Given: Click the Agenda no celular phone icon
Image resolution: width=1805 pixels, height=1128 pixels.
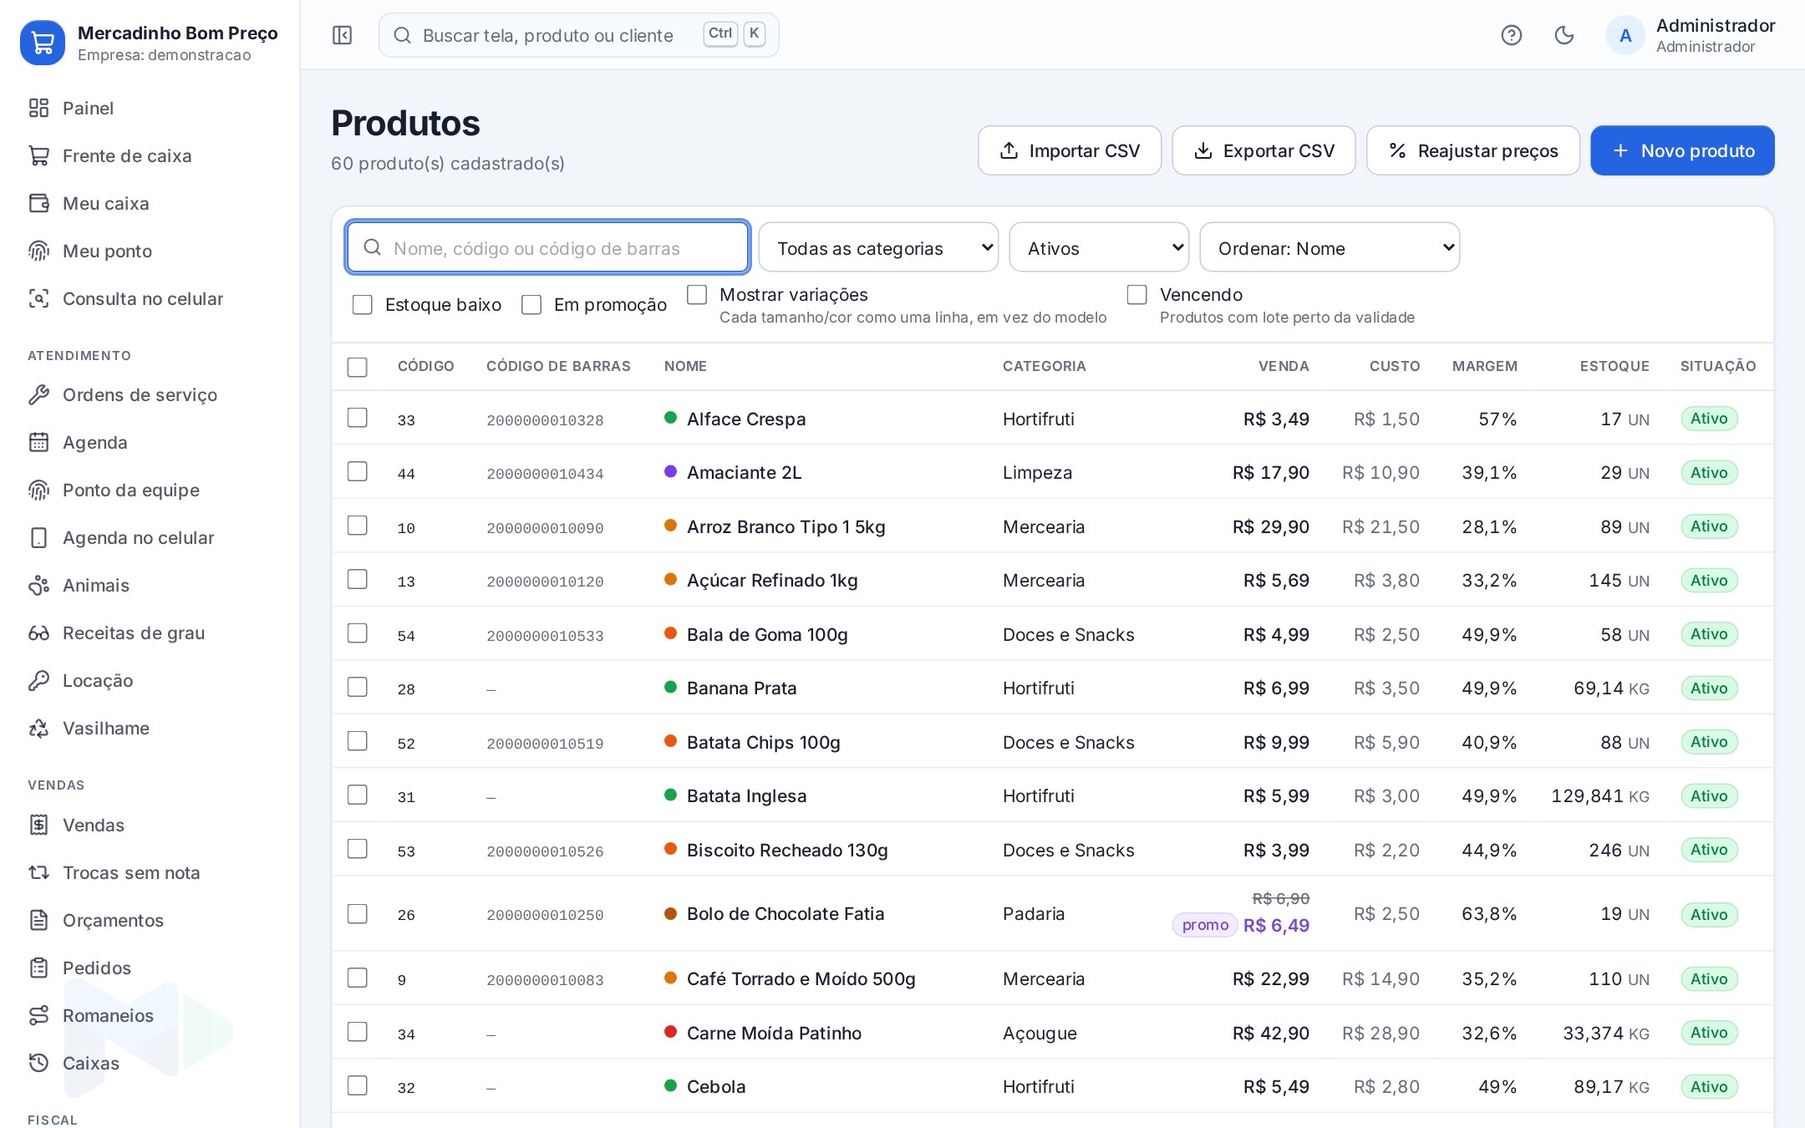Looking at the screenshot, I should coord(38,537).
